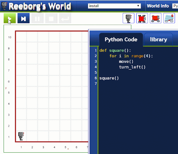Click the 'for i in range(4):' line

pos(131,56)
